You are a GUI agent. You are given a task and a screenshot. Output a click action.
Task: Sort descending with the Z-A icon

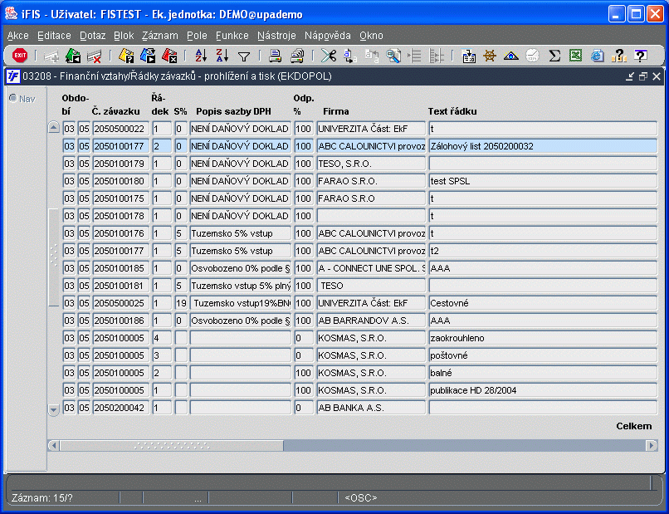click(222, 56)
